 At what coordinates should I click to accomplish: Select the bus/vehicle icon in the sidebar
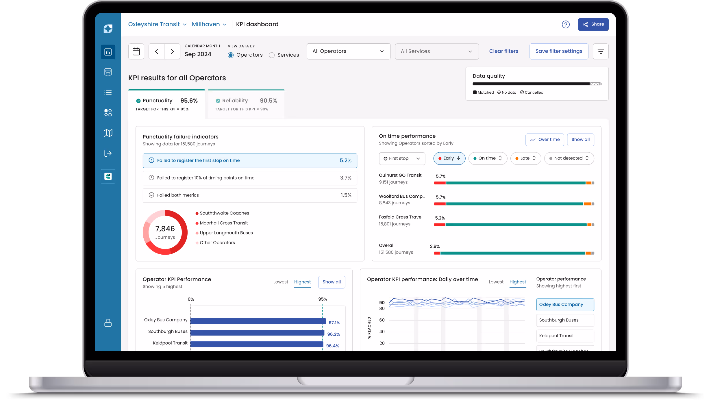pyautogui.click(x=108, y=72)
